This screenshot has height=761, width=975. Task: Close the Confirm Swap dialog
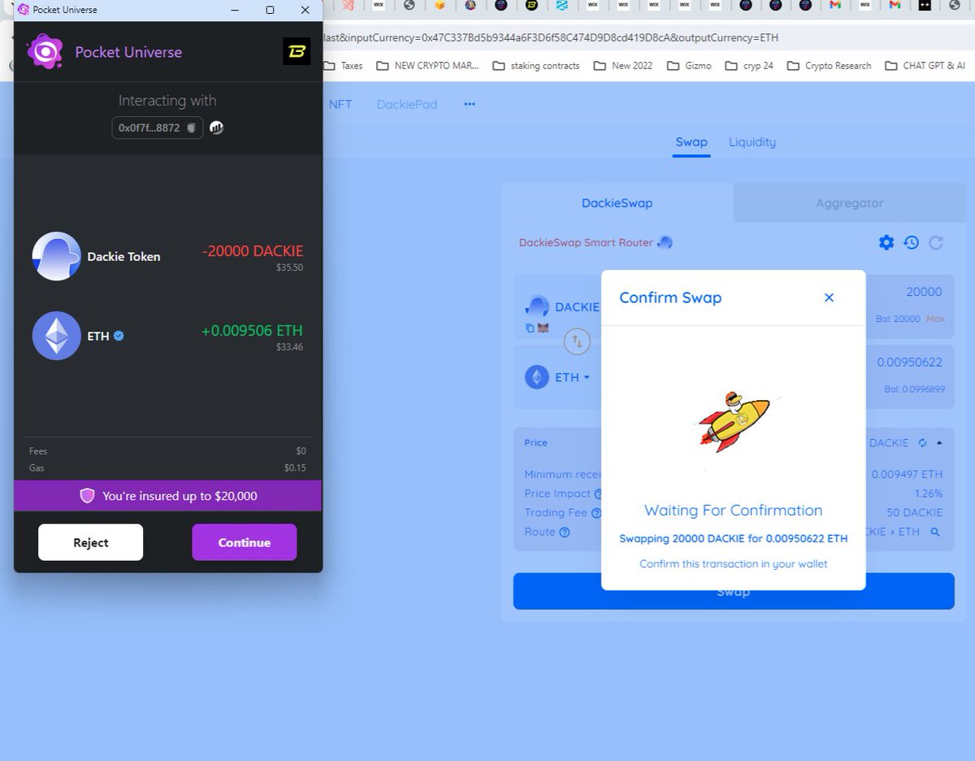coord(829,298)
